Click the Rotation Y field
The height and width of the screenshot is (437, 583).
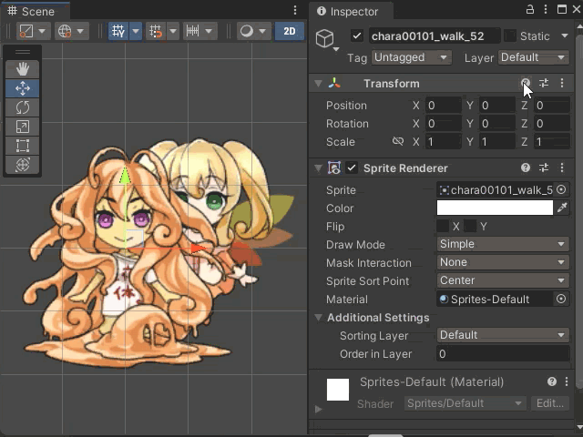pos(497,124)
